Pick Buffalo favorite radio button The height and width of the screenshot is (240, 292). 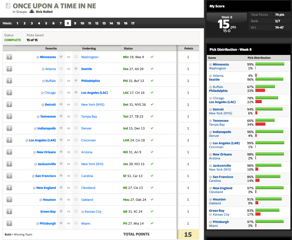point(61,80)
